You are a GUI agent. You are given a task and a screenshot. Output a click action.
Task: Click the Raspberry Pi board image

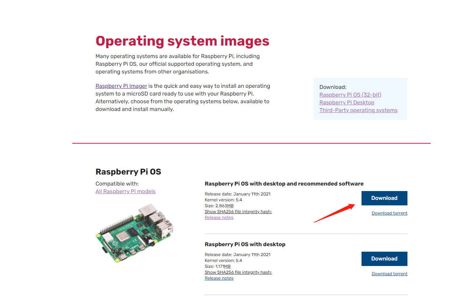(x=134, y=233)
